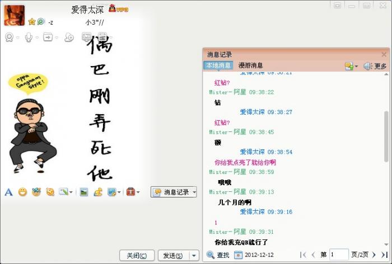Open the green Qzone icon beside the star

(x=41, y=22)
